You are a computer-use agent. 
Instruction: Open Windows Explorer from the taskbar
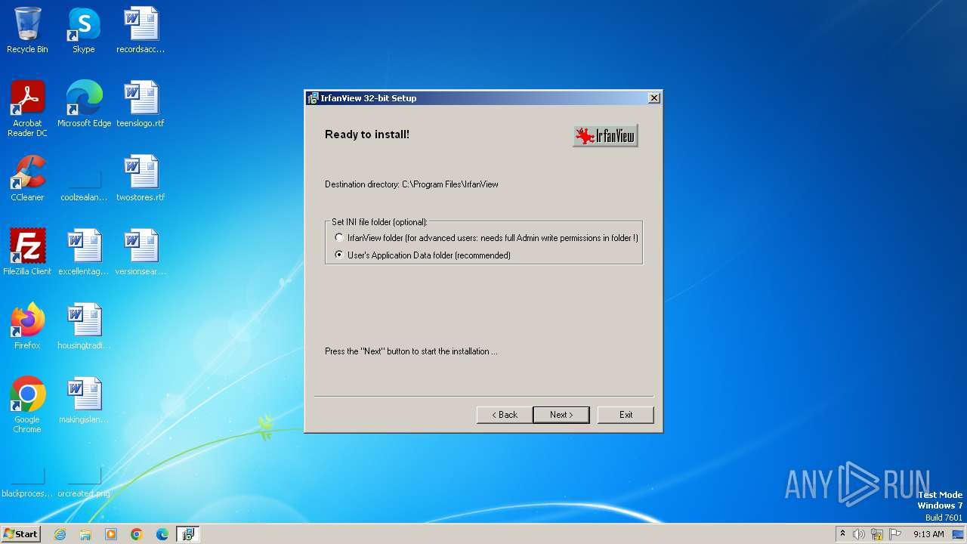[x=85, y=534]
